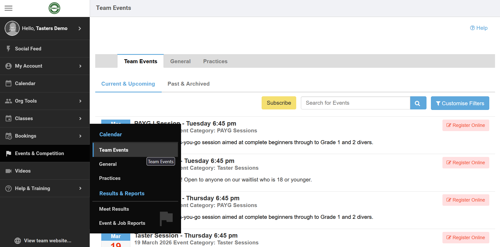Select General in the flyout menu
This screenshot has height=247, width=500.
coord(108,164)
